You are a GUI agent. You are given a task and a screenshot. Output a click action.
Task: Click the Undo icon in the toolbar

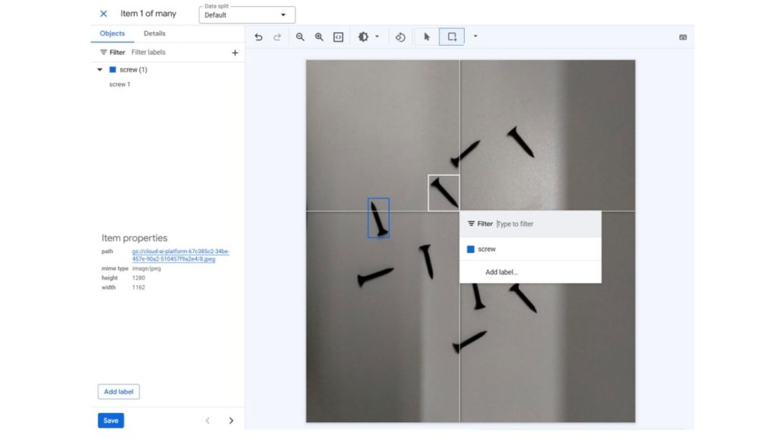(258, 36)
